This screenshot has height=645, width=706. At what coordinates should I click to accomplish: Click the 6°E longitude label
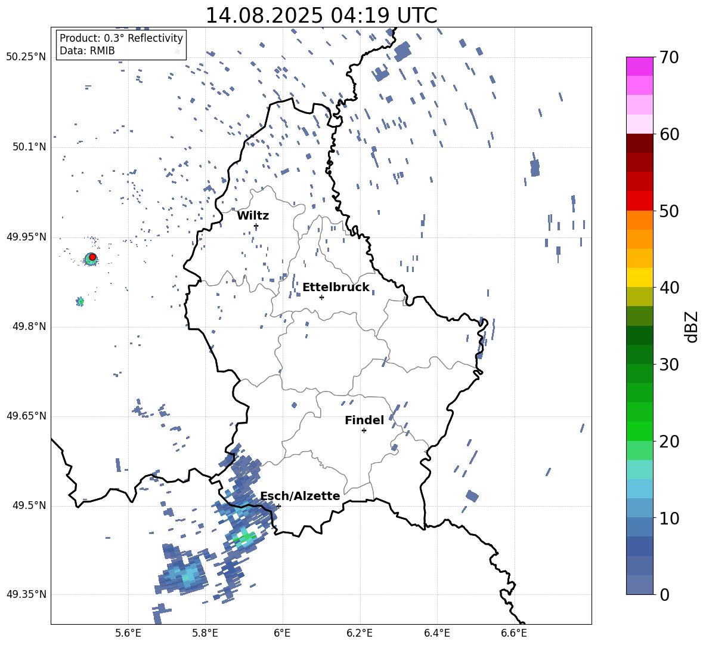(282, 633)
